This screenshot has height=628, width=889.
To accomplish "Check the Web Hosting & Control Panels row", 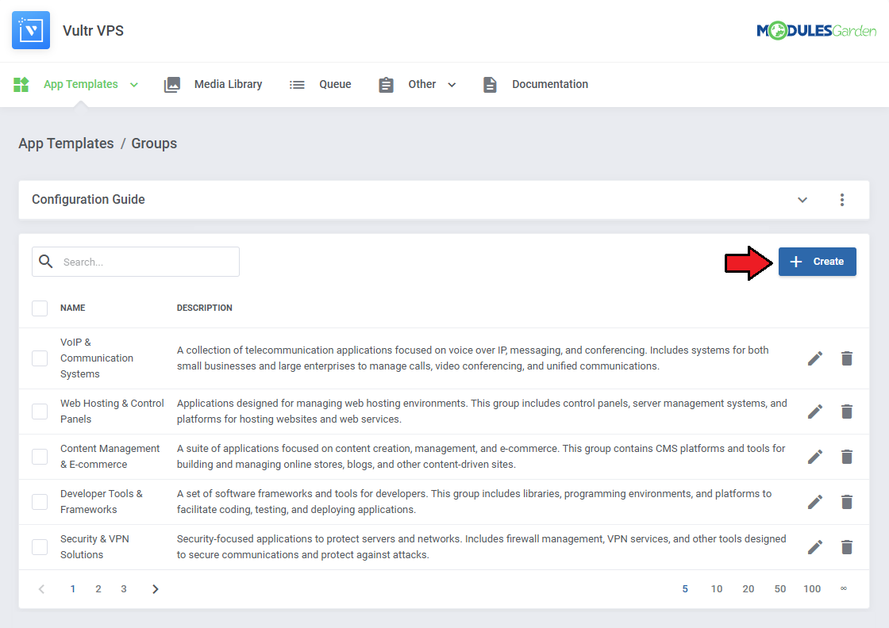I will tap(40, 411).
